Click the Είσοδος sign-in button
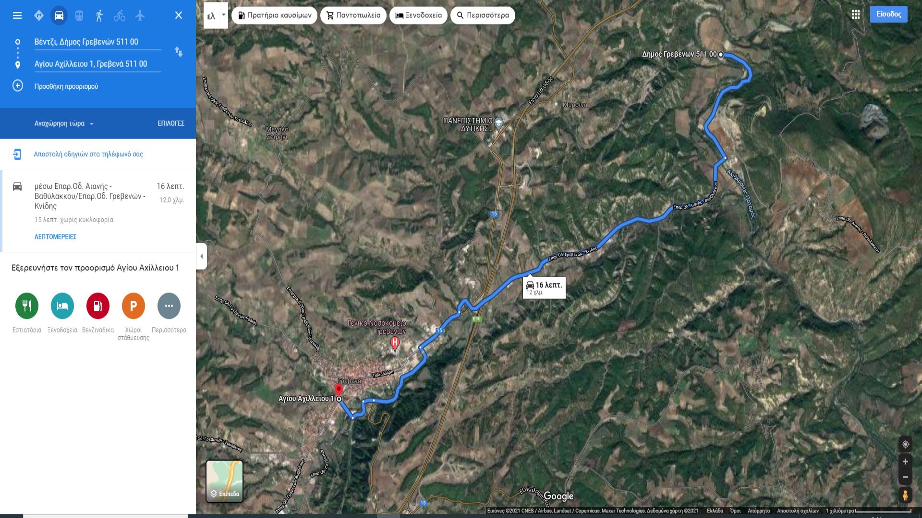Screen dimensions: 922x518 click(x=888, y=14)
